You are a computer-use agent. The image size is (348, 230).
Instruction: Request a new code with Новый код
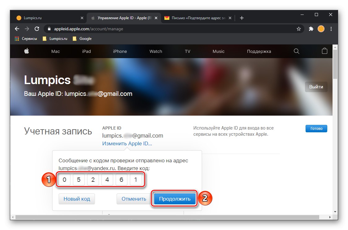[77, 199]
